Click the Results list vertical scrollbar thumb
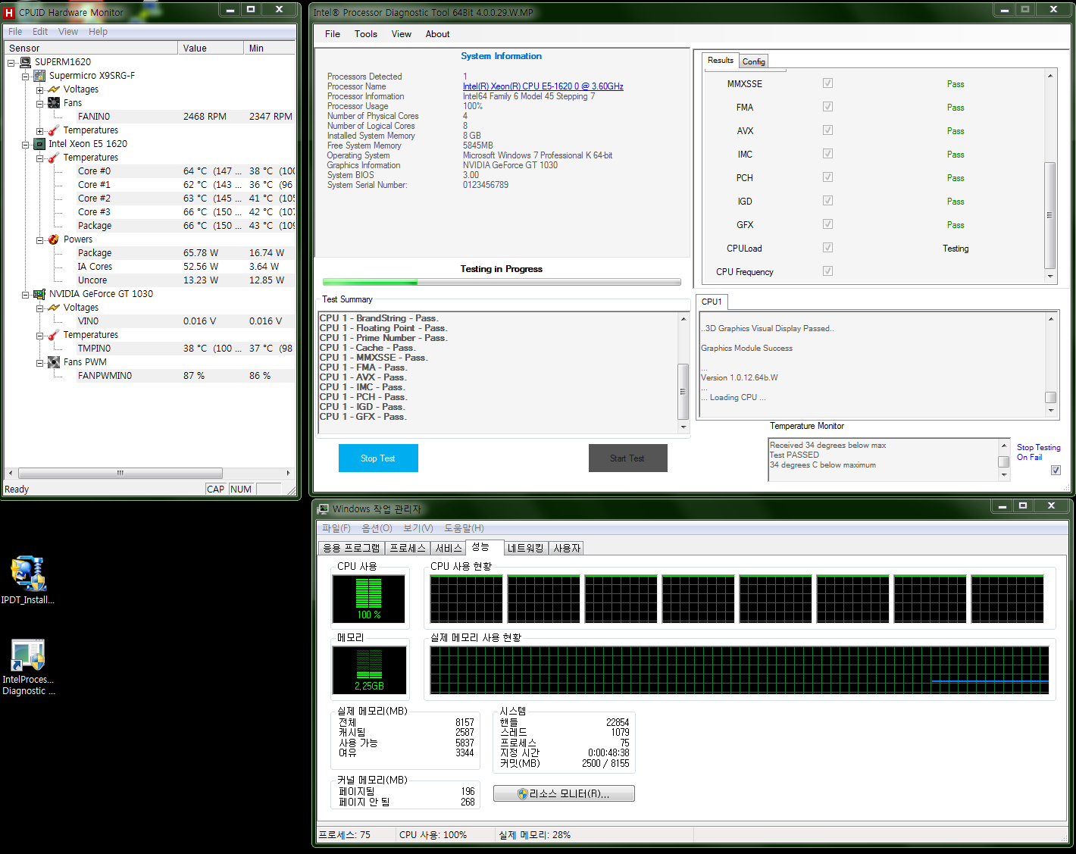 (x=1049, y=215)
